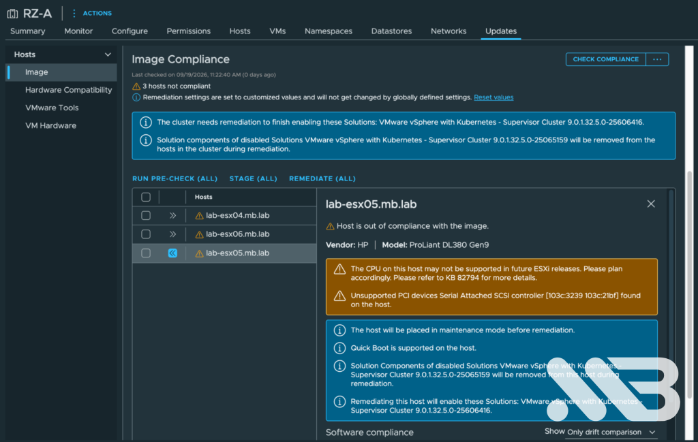Check the box for lab-esx06.mb.lab

[146, 234]
